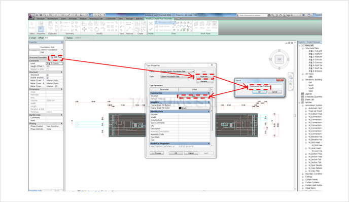Click the Offset input field in options bar
The image size is (349, 202).
click(x=54, y=38)
